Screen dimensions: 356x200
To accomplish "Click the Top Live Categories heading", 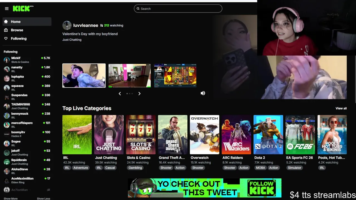I will [x=87, y=108].
